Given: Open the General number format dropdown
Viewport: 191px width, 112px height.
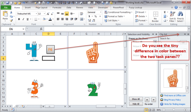Looking at the screenshot, I should (101, 12).
